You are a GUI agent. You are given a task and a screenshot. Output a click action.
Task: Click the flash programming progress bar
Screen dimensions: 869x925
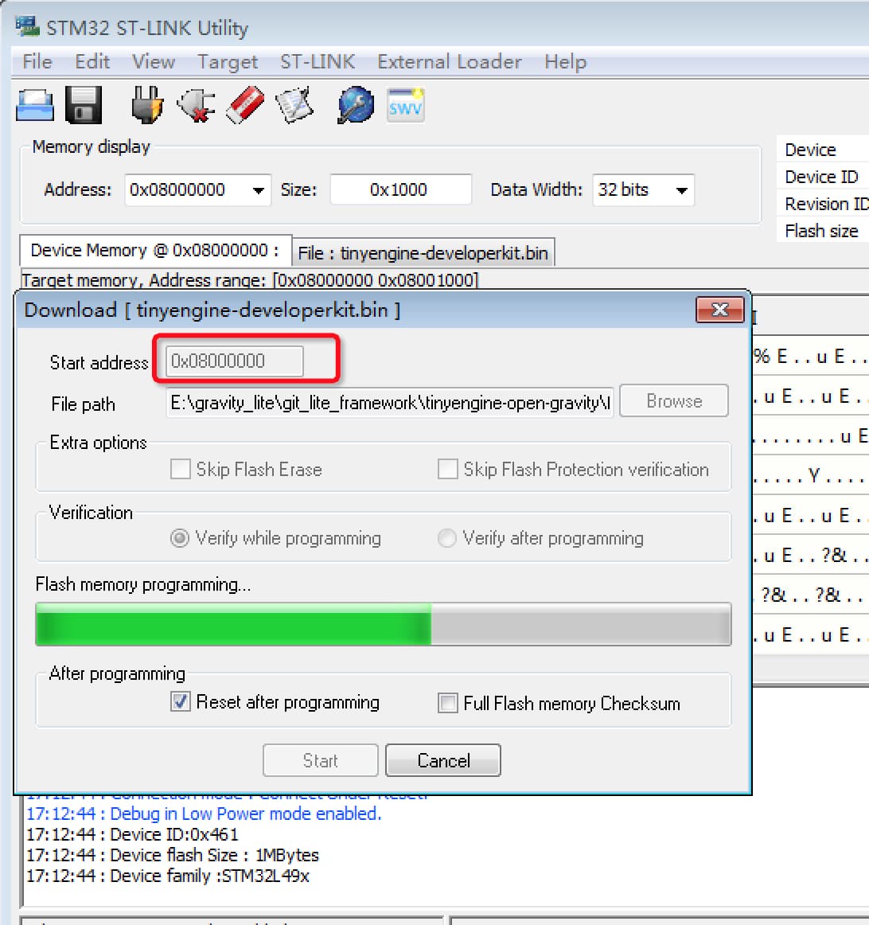[384, 624]
